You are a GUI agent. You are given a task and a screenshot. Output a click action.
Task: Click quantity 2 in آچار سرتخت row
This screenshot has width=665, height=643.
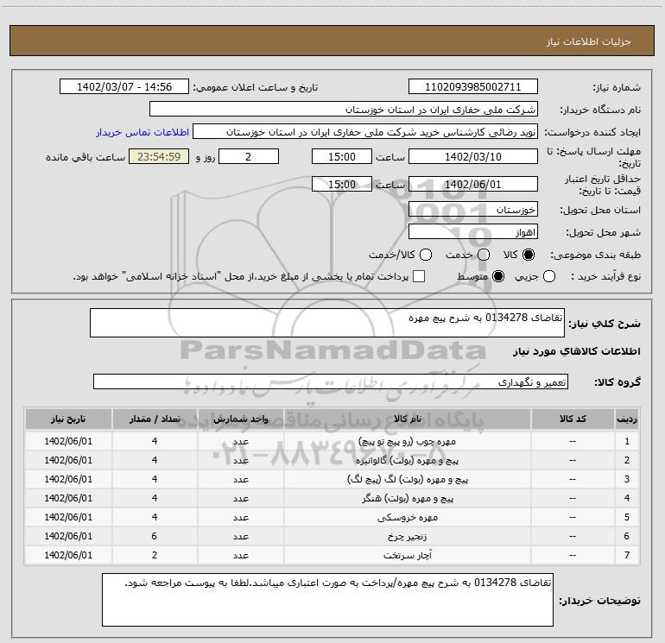(155, 555)
